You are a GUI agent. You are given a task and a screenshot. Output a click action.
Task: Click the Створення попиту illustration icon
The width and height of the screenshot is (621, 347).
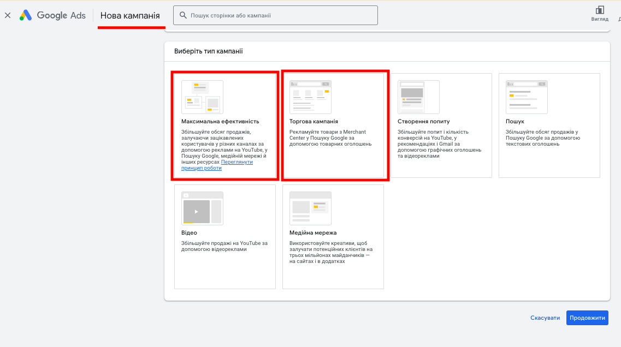click(x=418, y=97)
